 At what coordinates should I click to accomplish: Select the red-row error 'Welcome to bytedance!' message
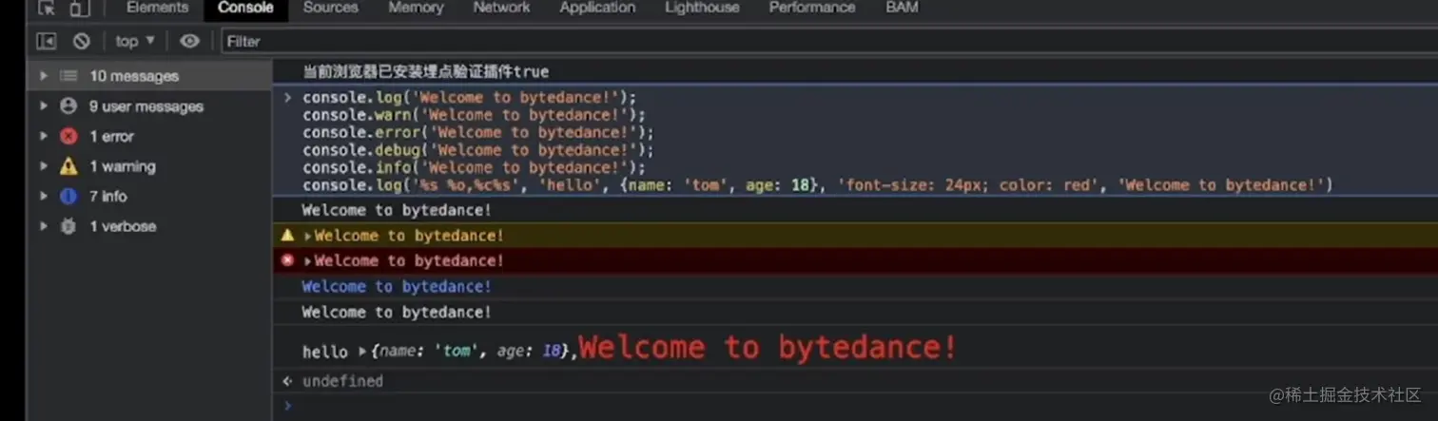click(x=409, y=261)
